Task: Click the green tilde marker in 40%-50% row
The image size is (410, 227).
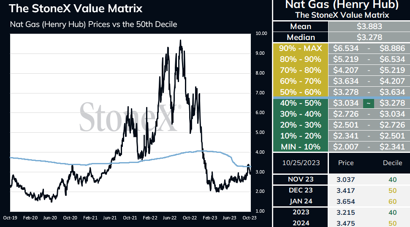Action: [x=369, y=103]
